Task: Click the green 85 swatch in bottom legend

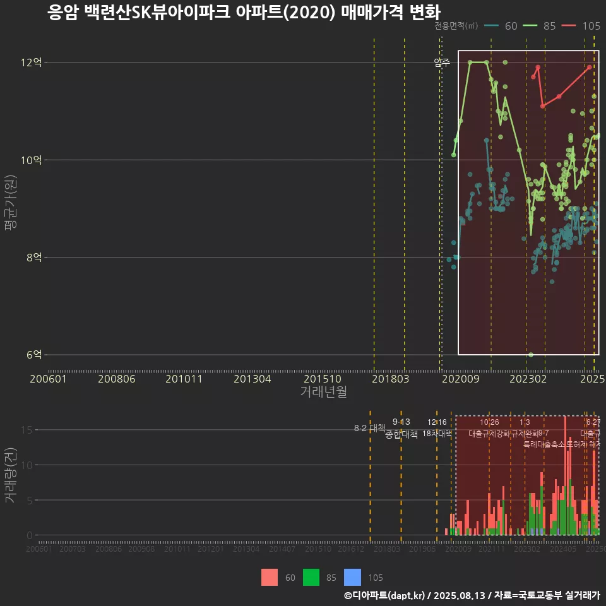Action: (311, 578)
